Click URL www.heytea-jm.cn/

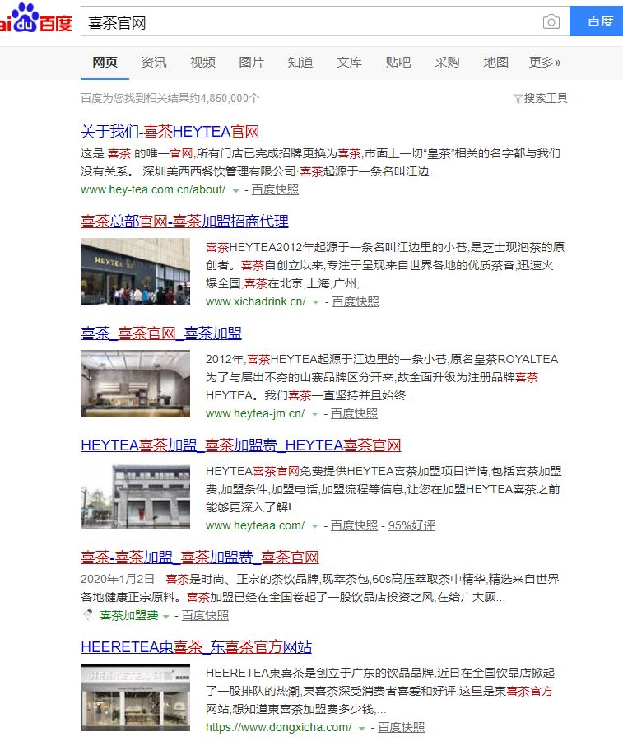pos(255,413)
